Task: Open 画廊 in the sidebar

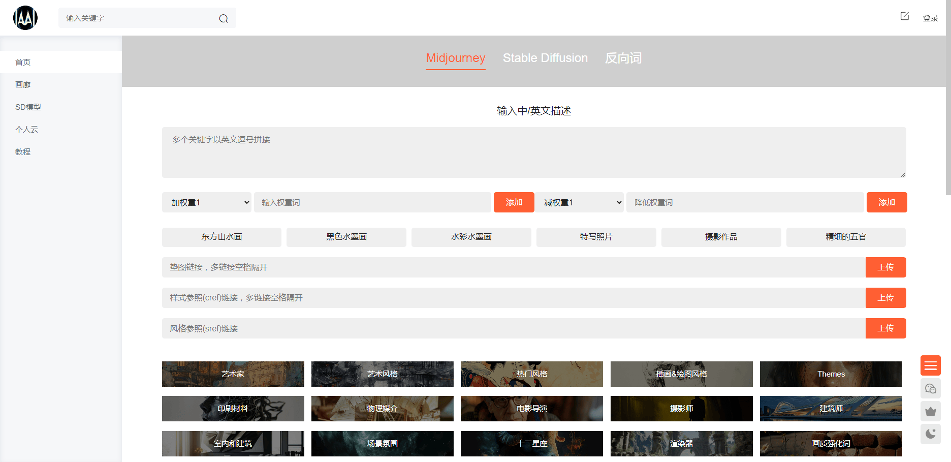Action: (23, 84)
